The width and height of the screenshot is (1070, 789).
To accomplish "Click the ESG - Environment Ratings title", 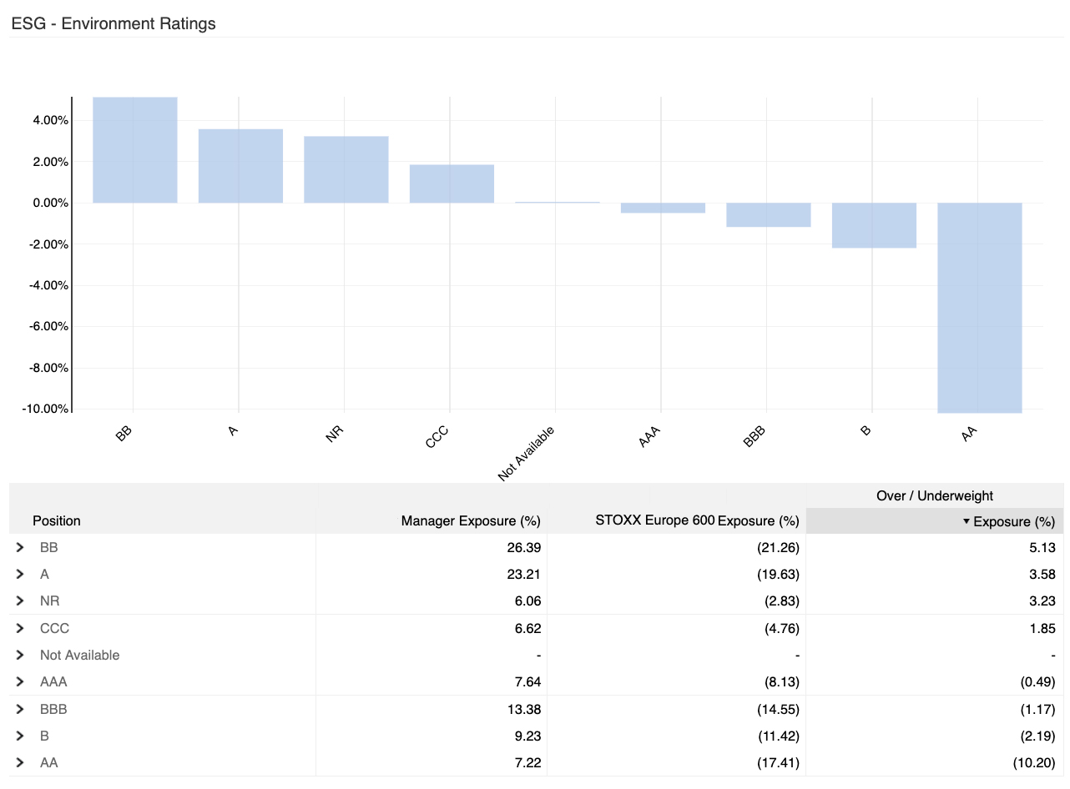I will pos(113,23).
